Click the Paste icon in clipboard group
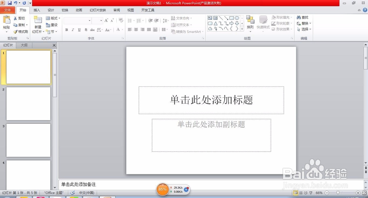Screen dimensions: 368x198 [x=6, y=20]
